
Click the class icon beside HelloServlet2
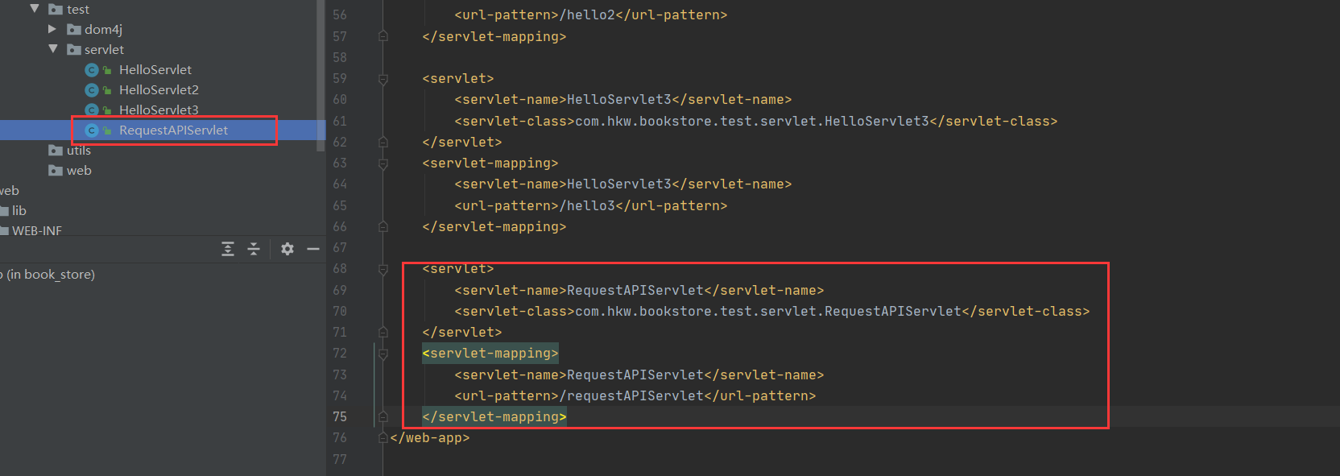pyautogui.click(x=92, y=90)
